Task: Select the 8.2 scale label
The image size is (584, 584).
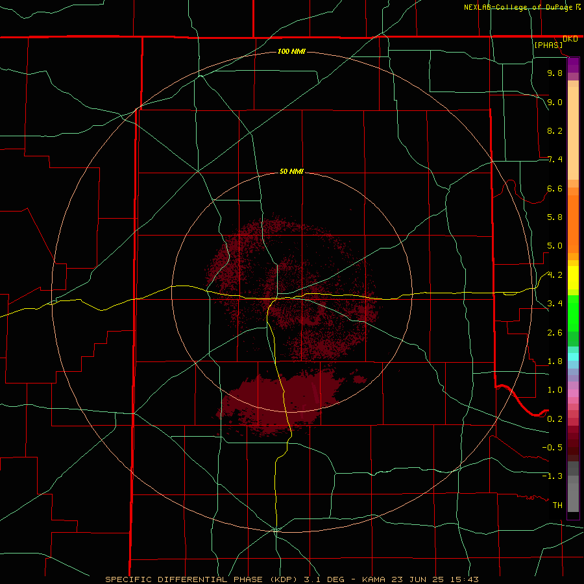Action: pos(555,130)
